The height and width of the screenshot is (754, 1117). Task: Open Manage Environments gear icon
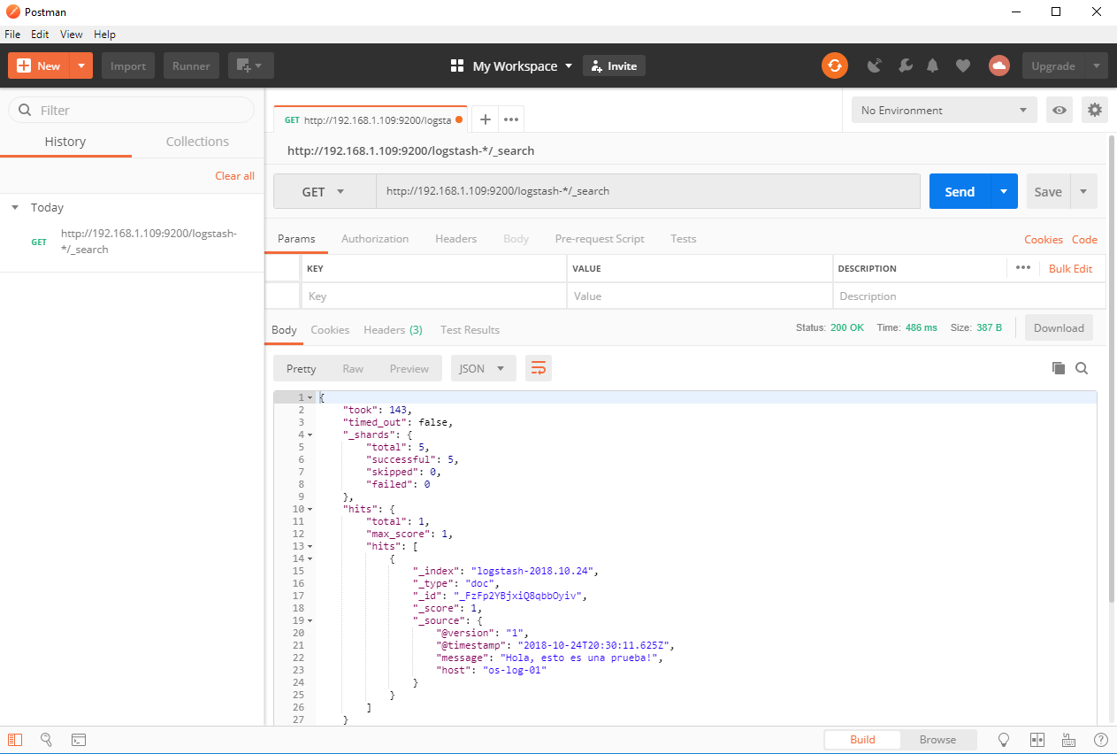pyautogui.click(x=1095, y=110)
